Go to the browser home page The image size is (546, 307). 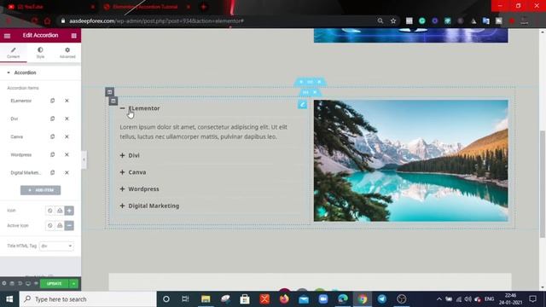coord(48,20)
